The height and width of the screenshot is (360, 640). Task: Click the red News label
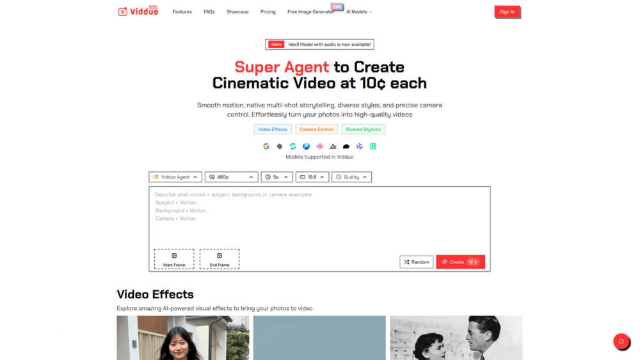pyautogui.click(x=276, y=44)
